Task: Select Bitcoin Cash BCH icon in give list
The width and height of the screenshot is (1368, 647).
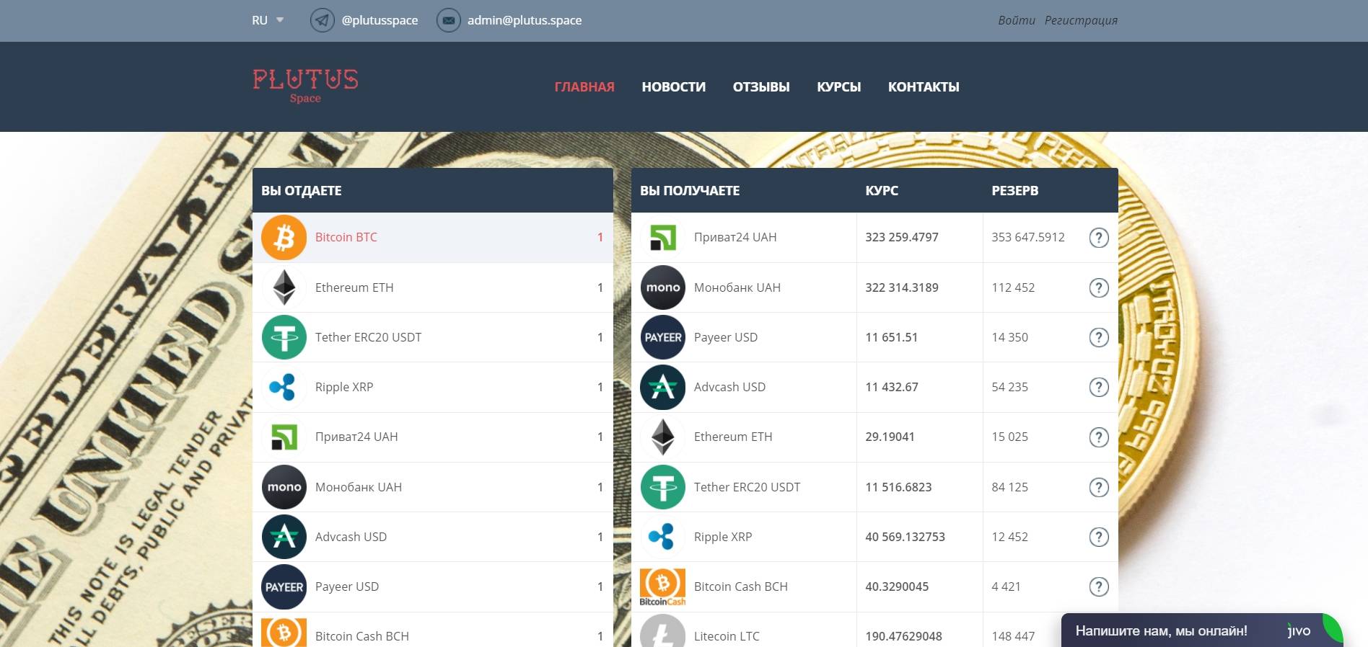Action: [284, 633]
